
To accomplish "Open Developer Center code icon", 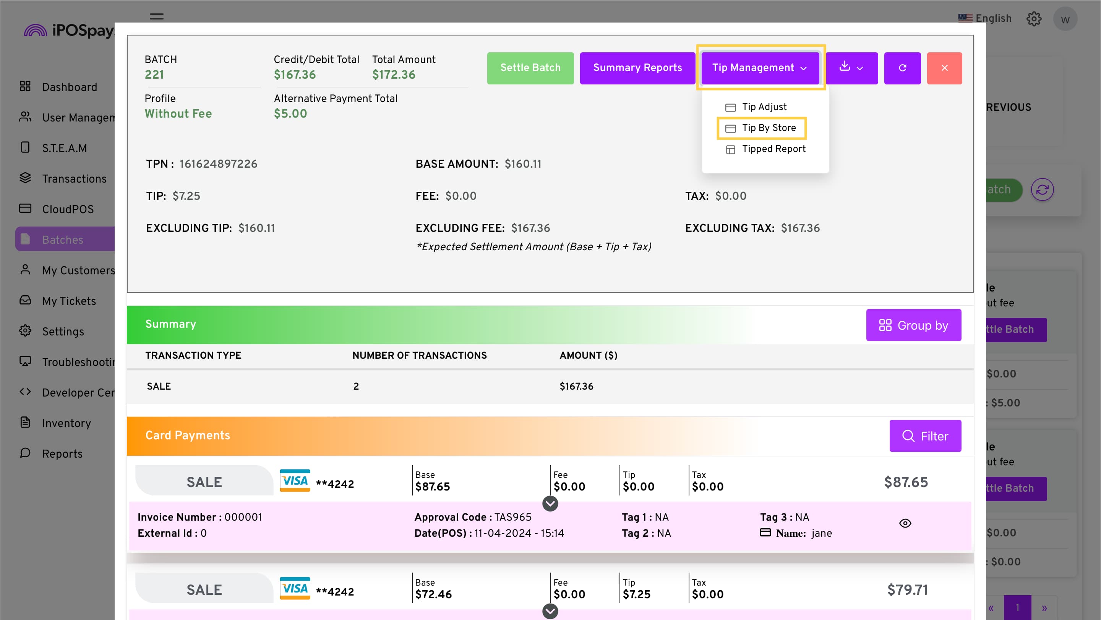I will click(25, 392).
